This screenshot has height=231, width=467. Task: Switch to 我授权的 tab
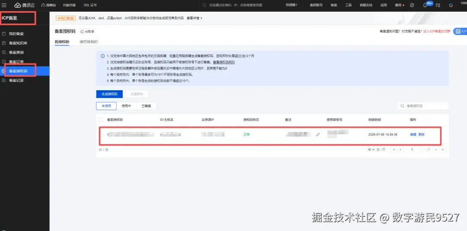(x=62, y=42)
